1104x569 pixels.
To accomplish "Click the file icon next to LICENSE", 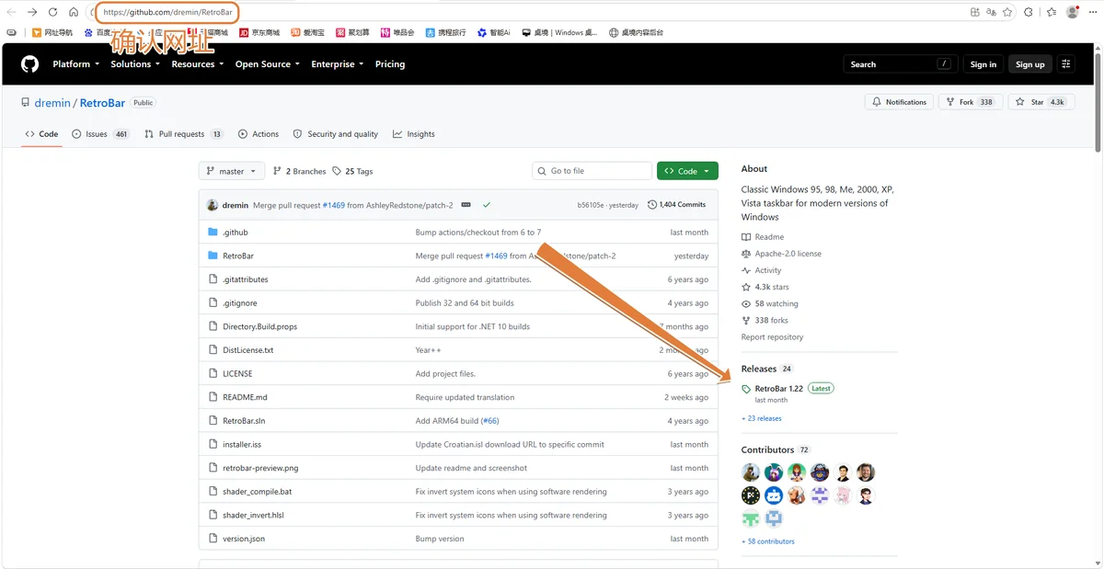I will (x=213, y=374).
